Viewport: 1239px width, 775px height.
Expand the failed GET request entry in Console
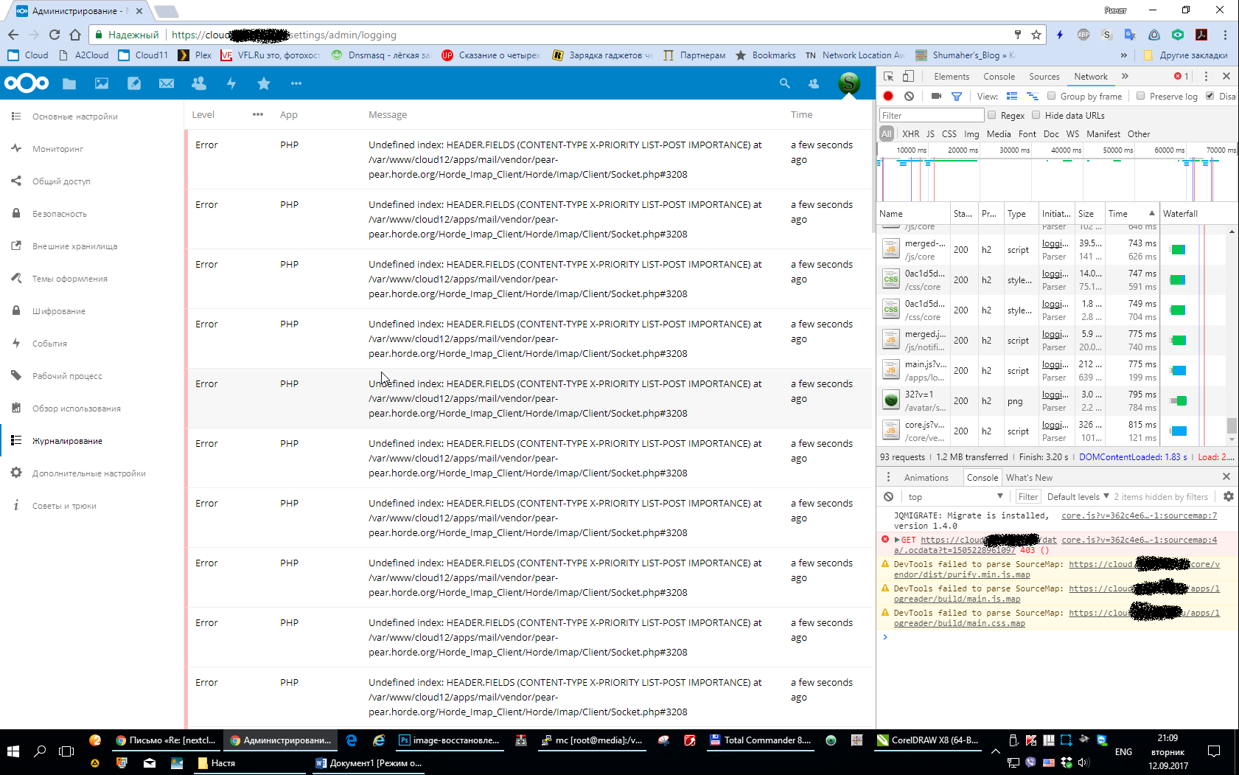896,540
